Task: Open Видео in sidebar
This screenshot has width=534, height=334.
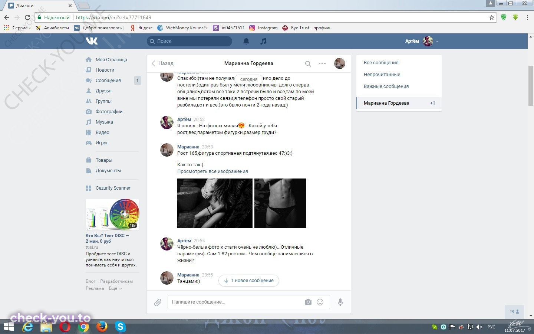Action: [x=102, y=132]
